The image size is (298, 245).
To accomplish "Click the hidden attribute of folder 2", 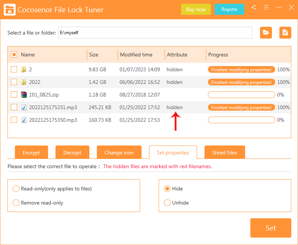I will (x=174, y=69).
